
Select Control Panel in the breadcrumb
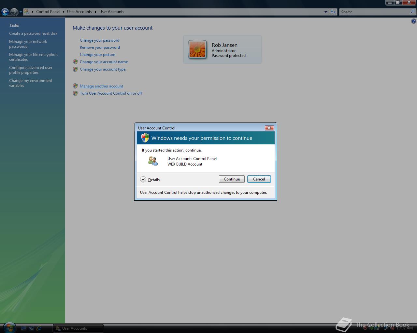point(48,12)
